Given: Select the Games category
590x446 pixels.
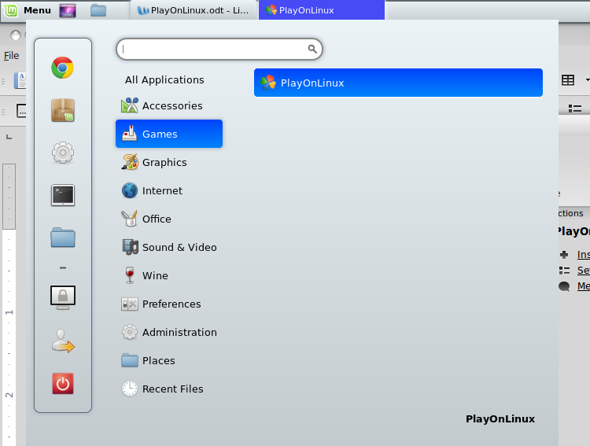Looking at the screenshot, I should 169,134.
